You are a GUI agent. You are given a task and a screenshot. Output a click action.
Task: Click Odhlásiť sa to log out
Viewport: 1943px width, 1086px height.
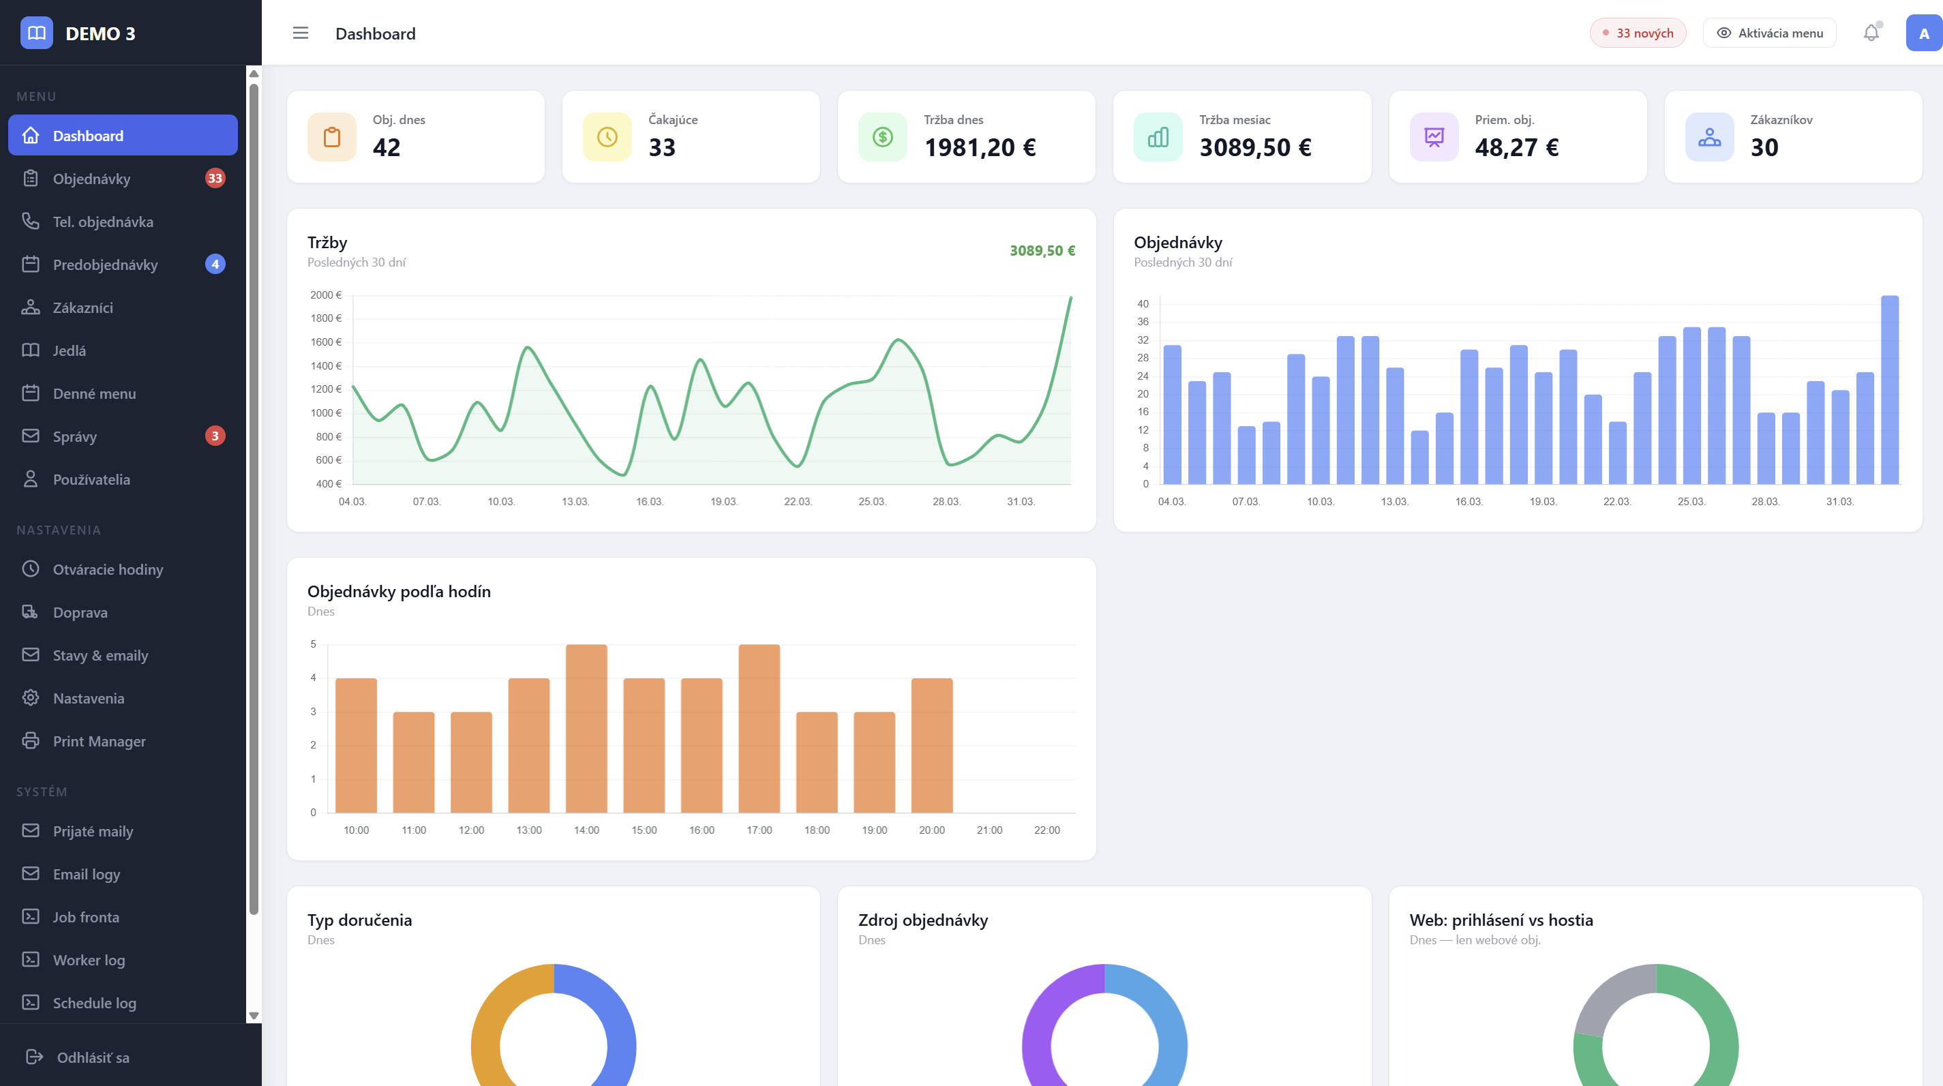(x=92, y=1057)
